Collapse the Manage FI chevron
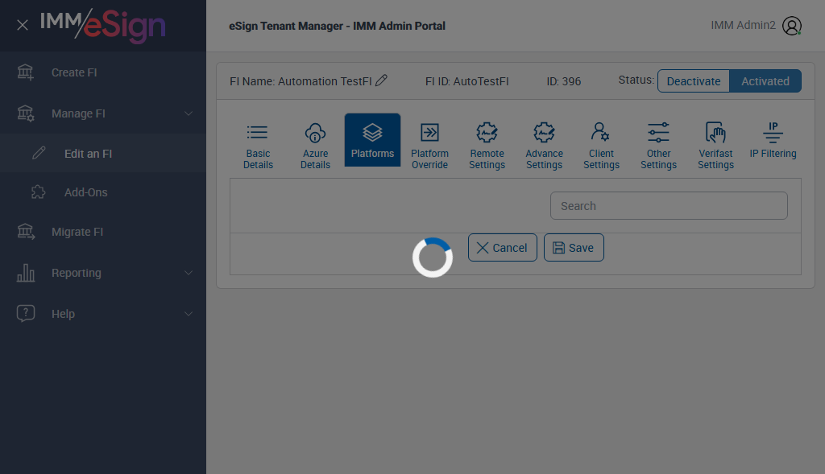The height and width of the screenshot is (474, 825). click(x=189, y=113)
